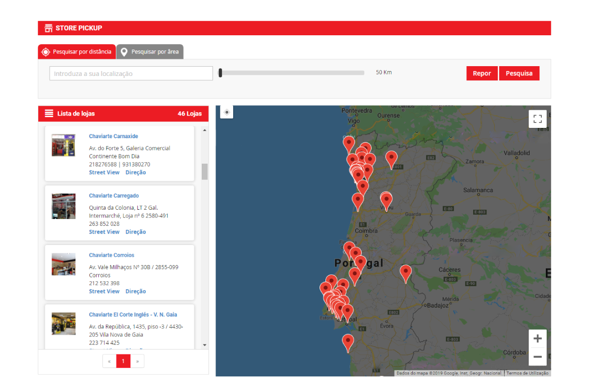Open Street View for Chaviarte Carregado
This screenshot has height=392, width=589.
click(104, 232)
